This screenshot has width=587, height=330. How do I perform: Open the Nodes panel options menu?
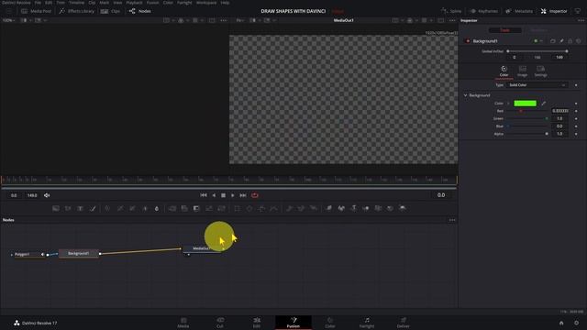pos(452,220)
